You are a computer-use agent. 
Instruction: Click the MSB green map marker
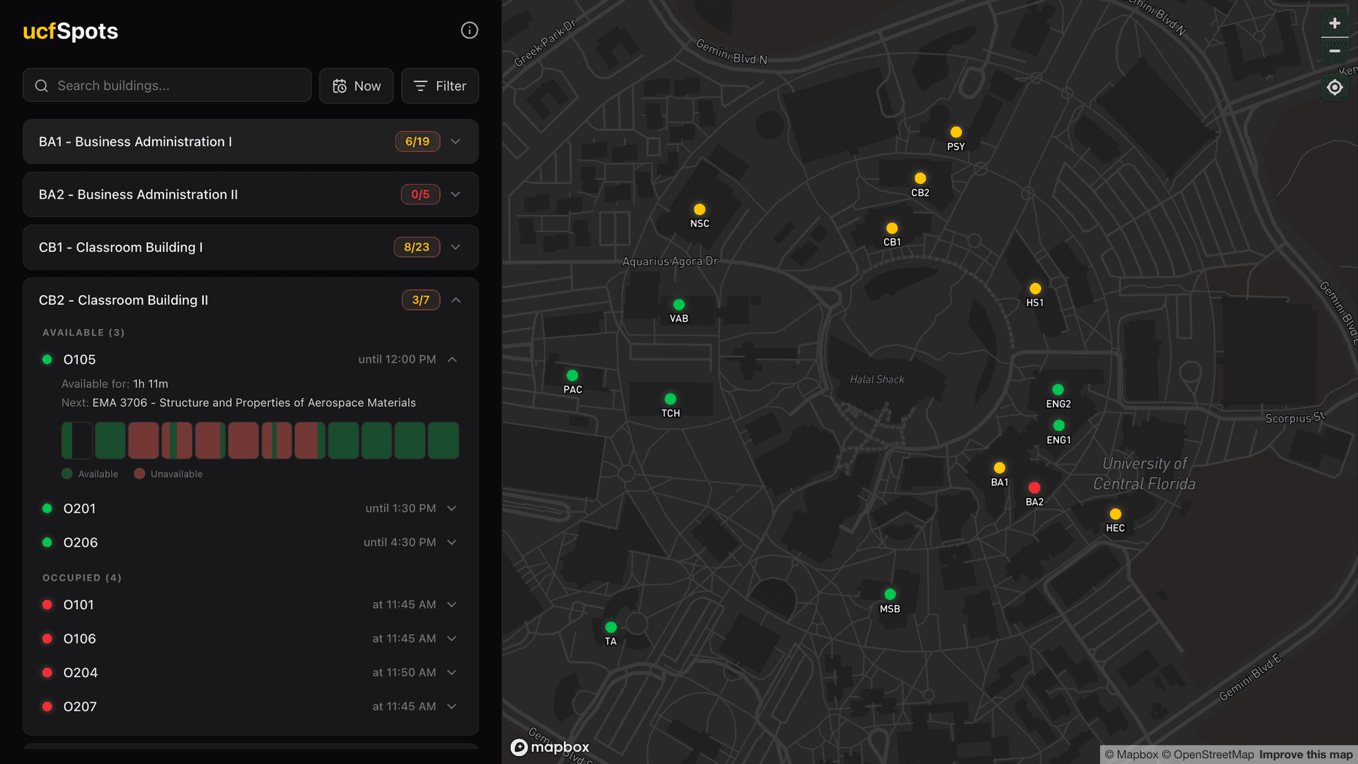pos(890,594)
